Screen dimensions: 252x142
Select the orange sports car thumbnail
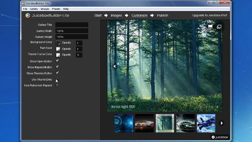[145, 123]
